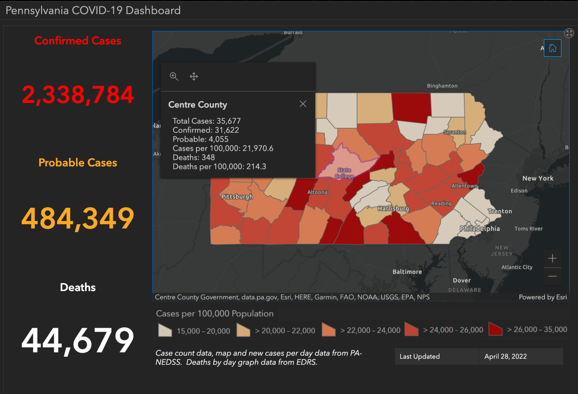Click the Confirmed Cases heading
The height and width of the screenshot is (394, 578).
[78, 40]
